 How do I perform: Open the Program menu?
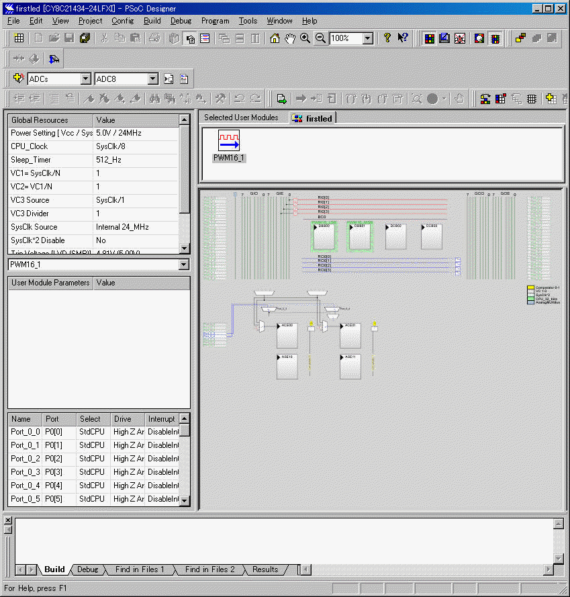[x=215, y=21]
